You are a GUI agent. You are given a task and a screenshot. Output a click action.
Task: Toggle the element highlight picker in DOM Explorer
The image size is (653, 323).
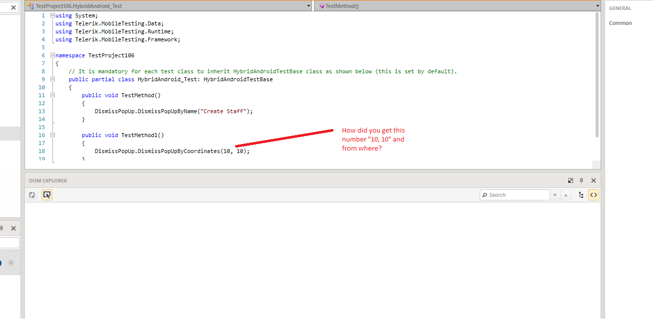(47, 195)
